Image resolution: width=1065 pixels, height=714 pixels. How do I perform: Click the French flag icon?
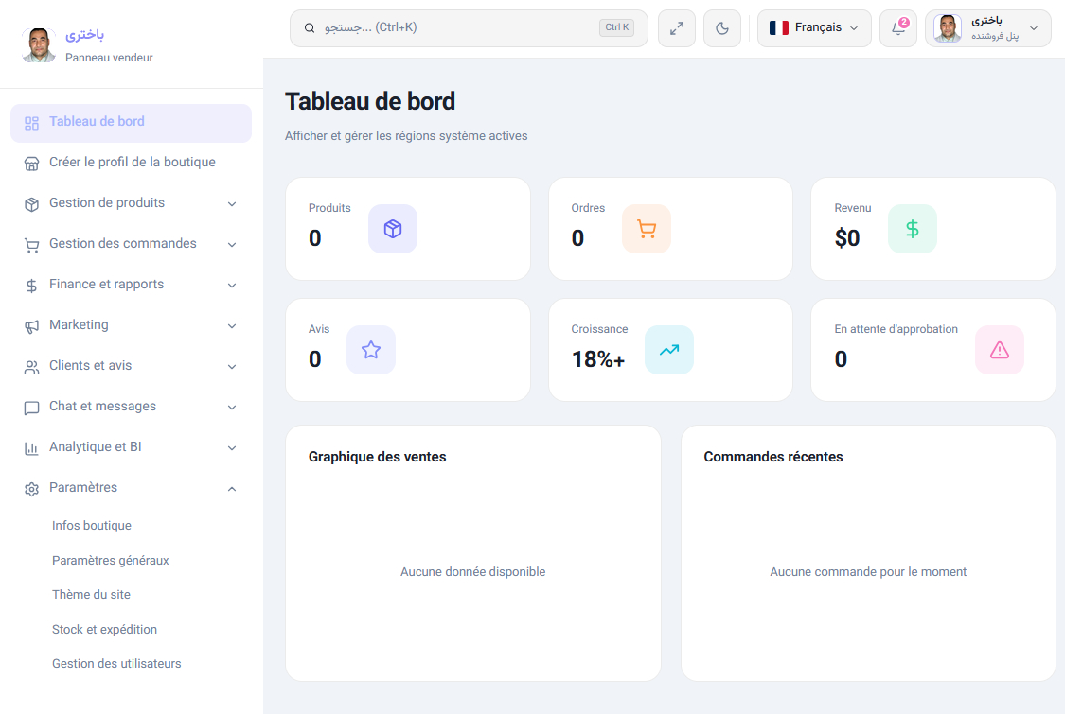coord(779,27)
